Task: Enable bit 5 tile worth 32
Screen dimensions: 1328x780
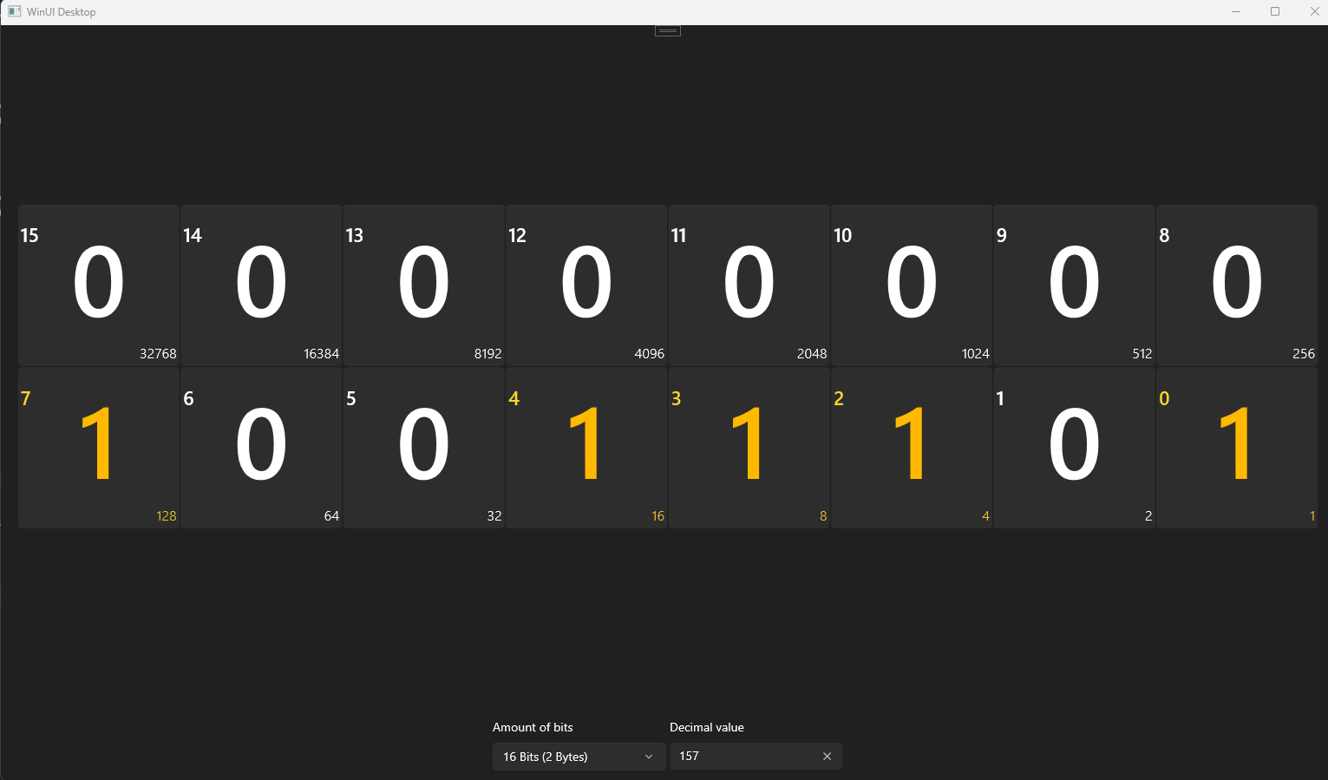Action: tap(424, 448)
